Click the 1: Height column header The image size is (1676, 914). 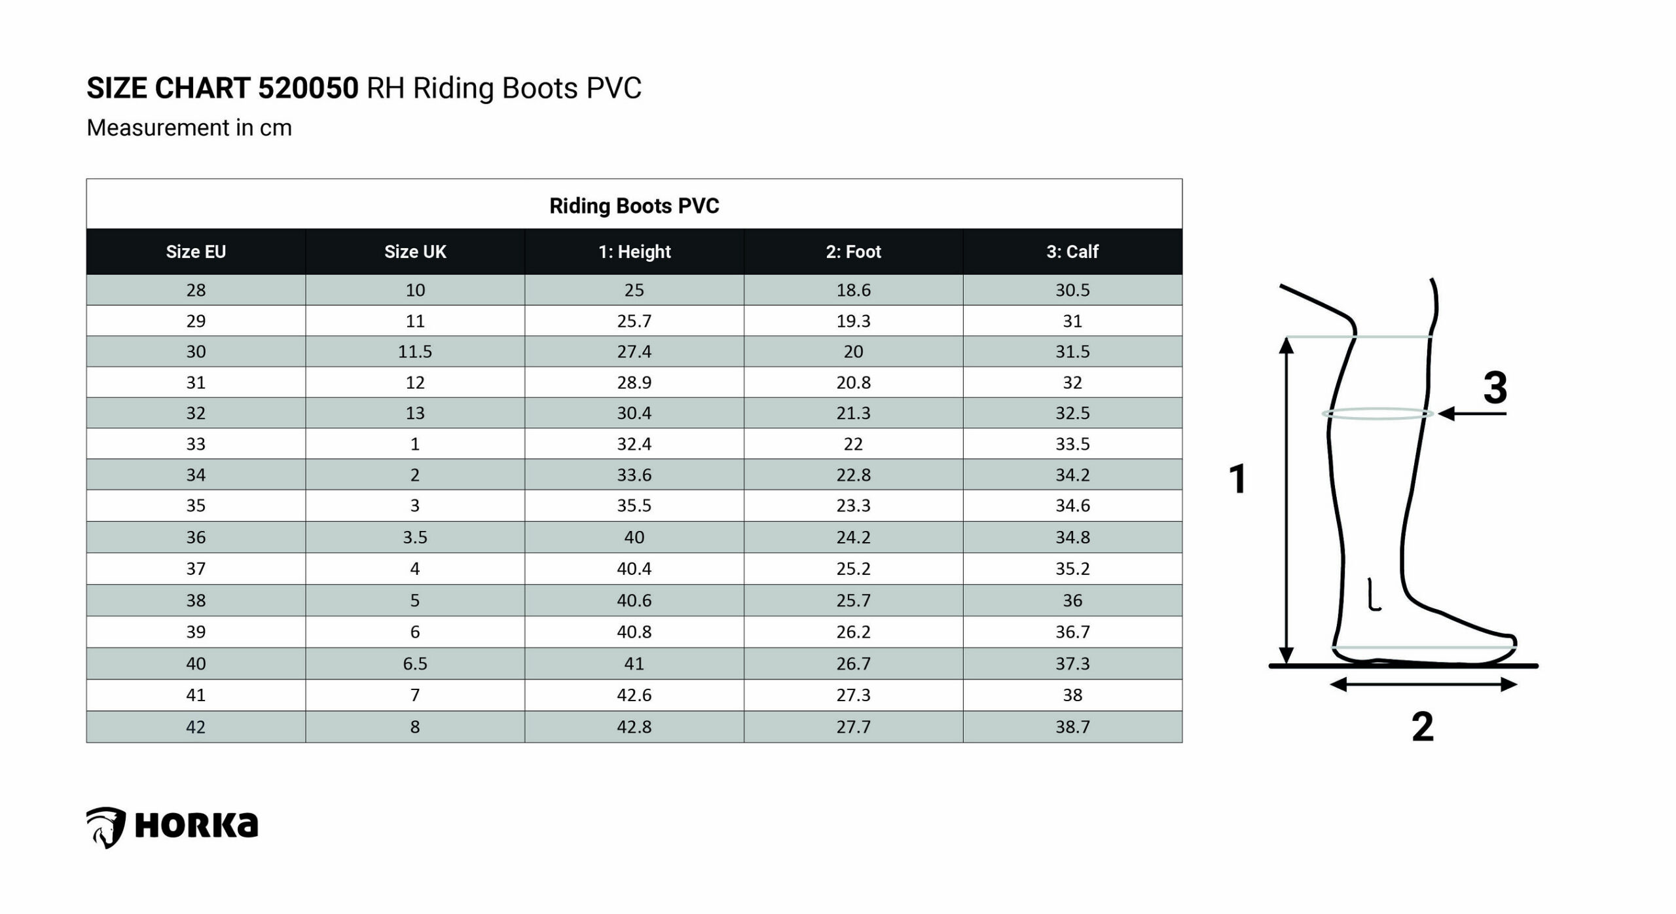tap(634, 251)
